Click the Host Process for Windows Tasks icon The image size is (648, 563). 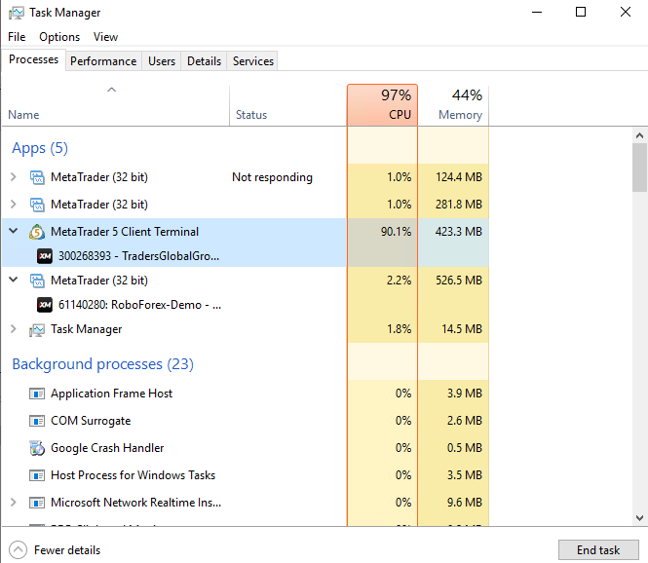pos(37,475)
